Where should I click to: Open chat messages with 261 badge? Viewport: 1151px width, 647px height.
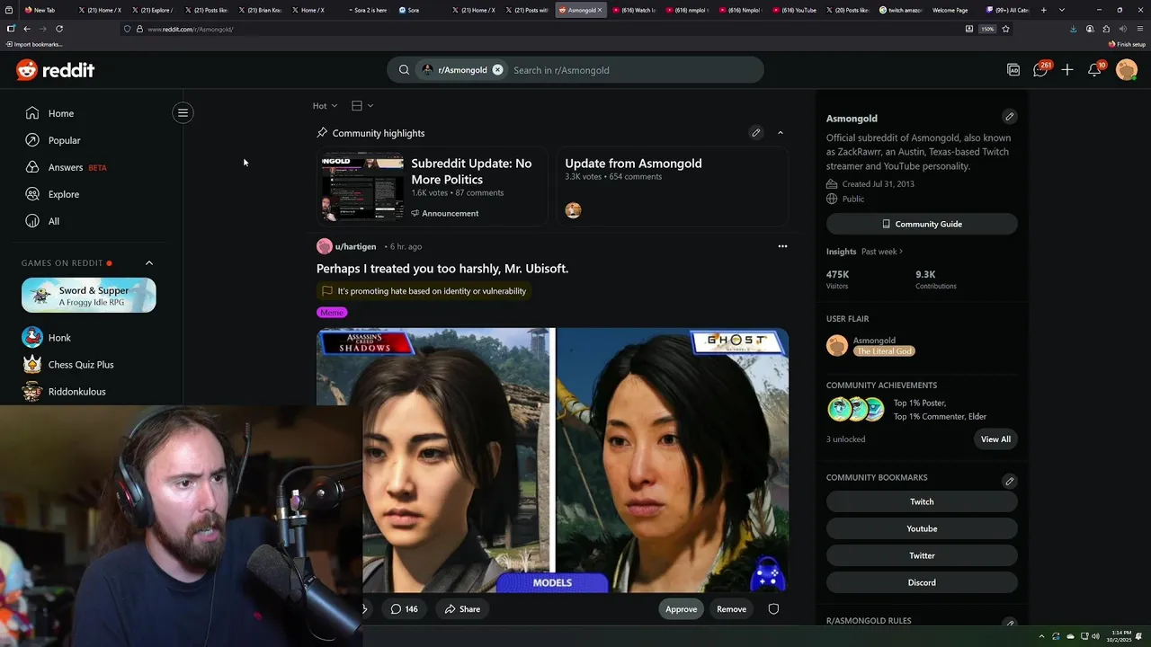coord(1040,70)
